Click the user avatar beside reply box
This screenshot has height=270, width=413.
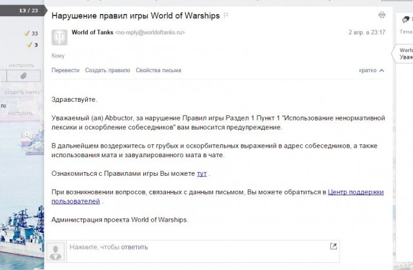(55, 251)
